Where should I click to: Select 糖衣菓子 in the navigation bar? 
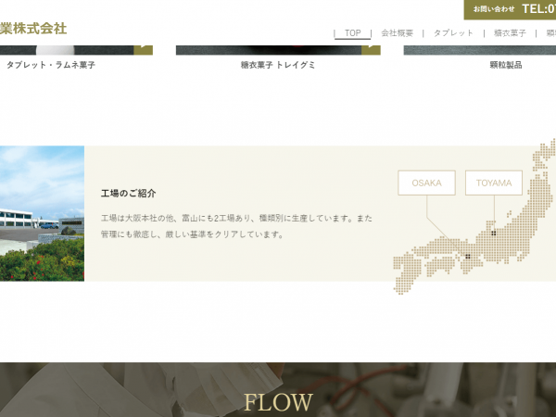tap(510, 33)
